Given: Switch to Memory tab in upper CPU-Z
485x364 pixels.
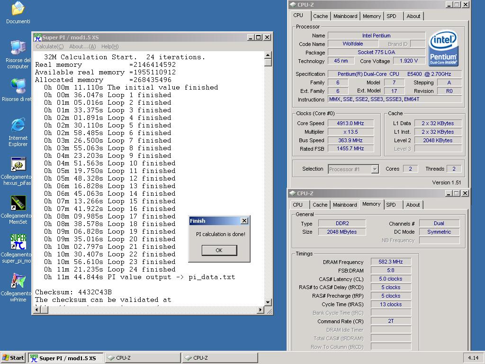Looking at the screenshot, I should tap(372, 16).
